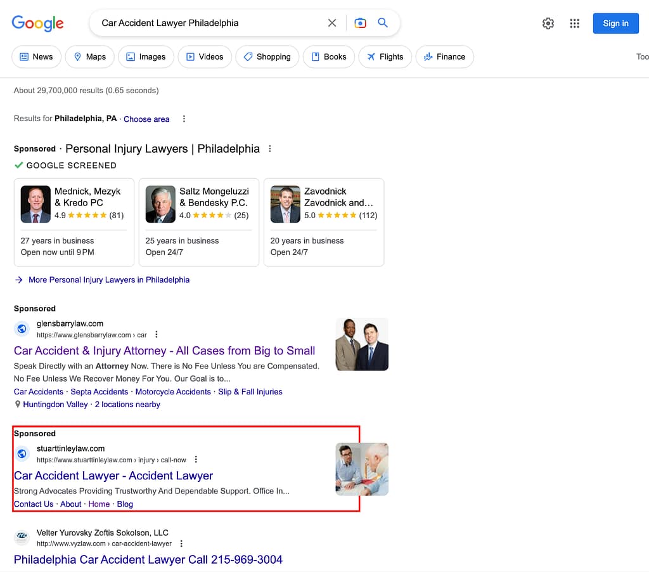Open the Google apps grid
Image resolution: width=649 pixels, height=572 pixels.
click(x=574, y=23)
